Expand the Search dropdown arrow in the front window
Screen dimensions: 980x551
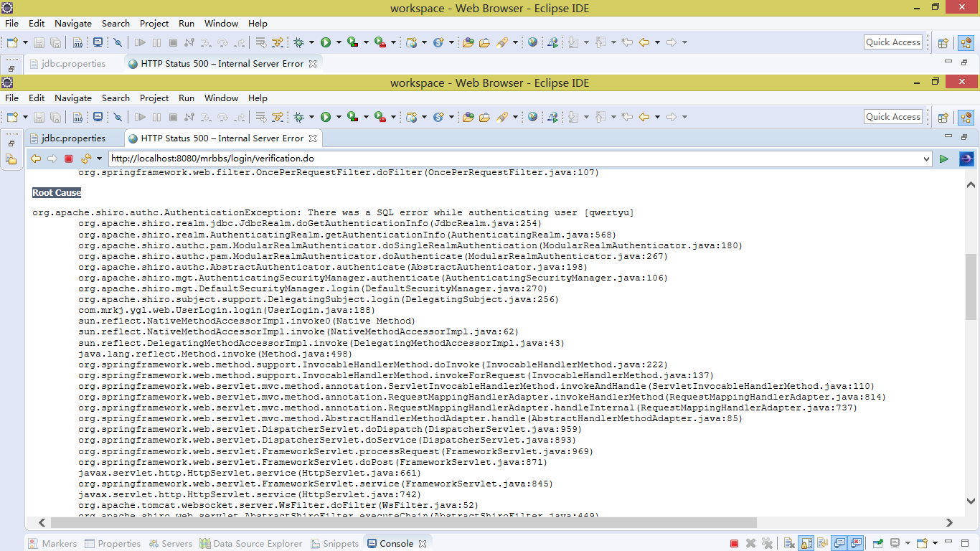pyautogui.click(x=515, y=117)
